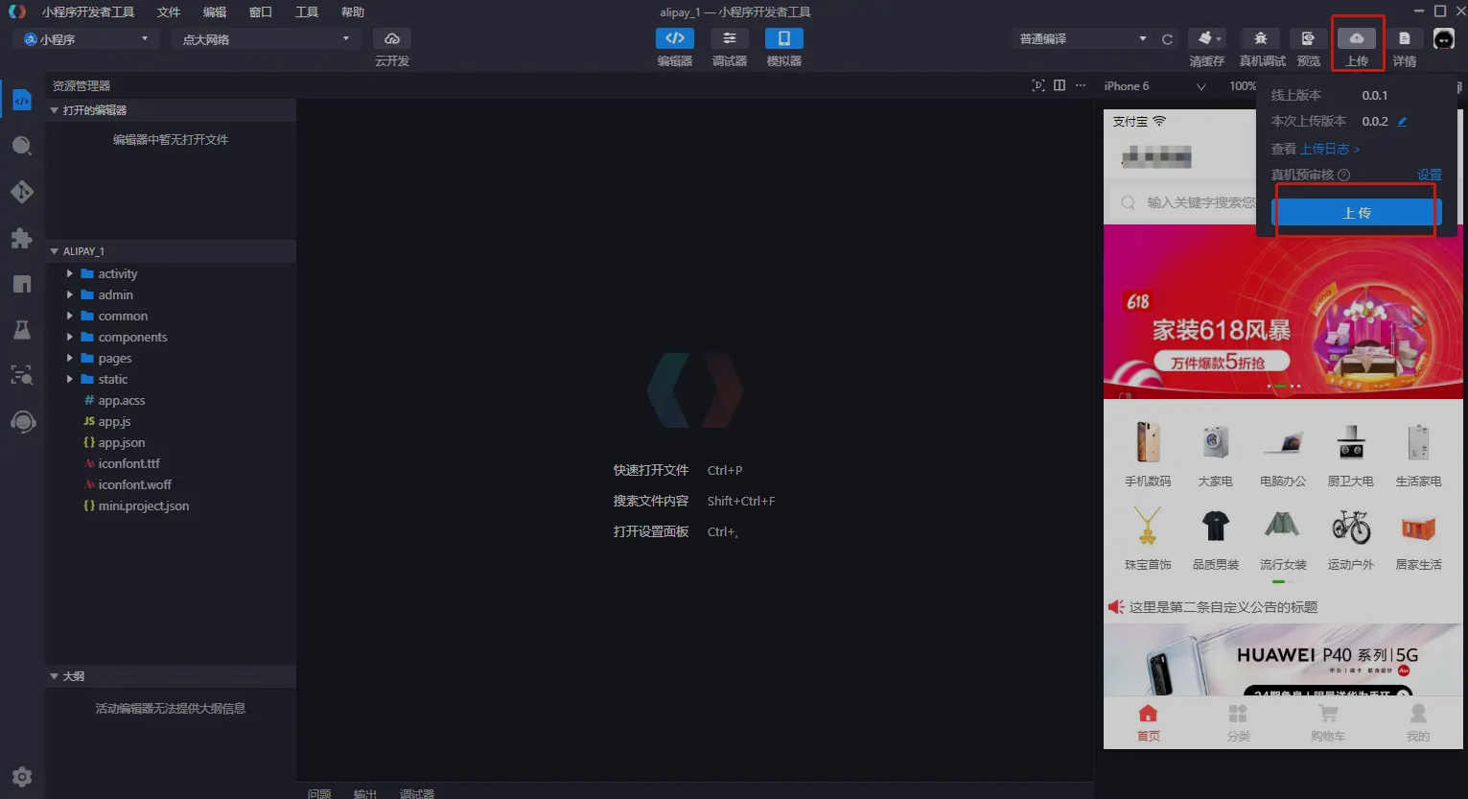Viewport: 1468px width, 799px height.
Task: Open the 上传日志 link
Action: pyautogui.click(x=1330, y=149)
